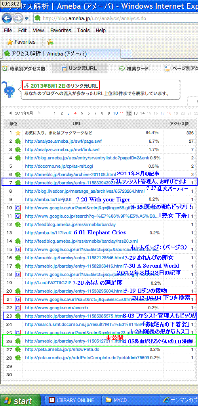
Task: Click the Ameba clover icon in rank 6 row
Action: 18,174
